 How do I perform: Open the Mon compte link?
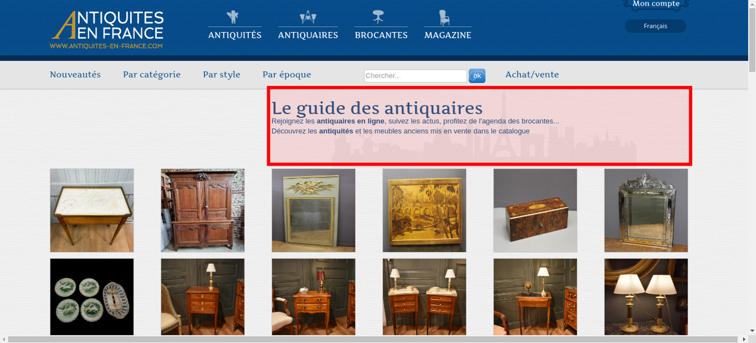[656, 4]
